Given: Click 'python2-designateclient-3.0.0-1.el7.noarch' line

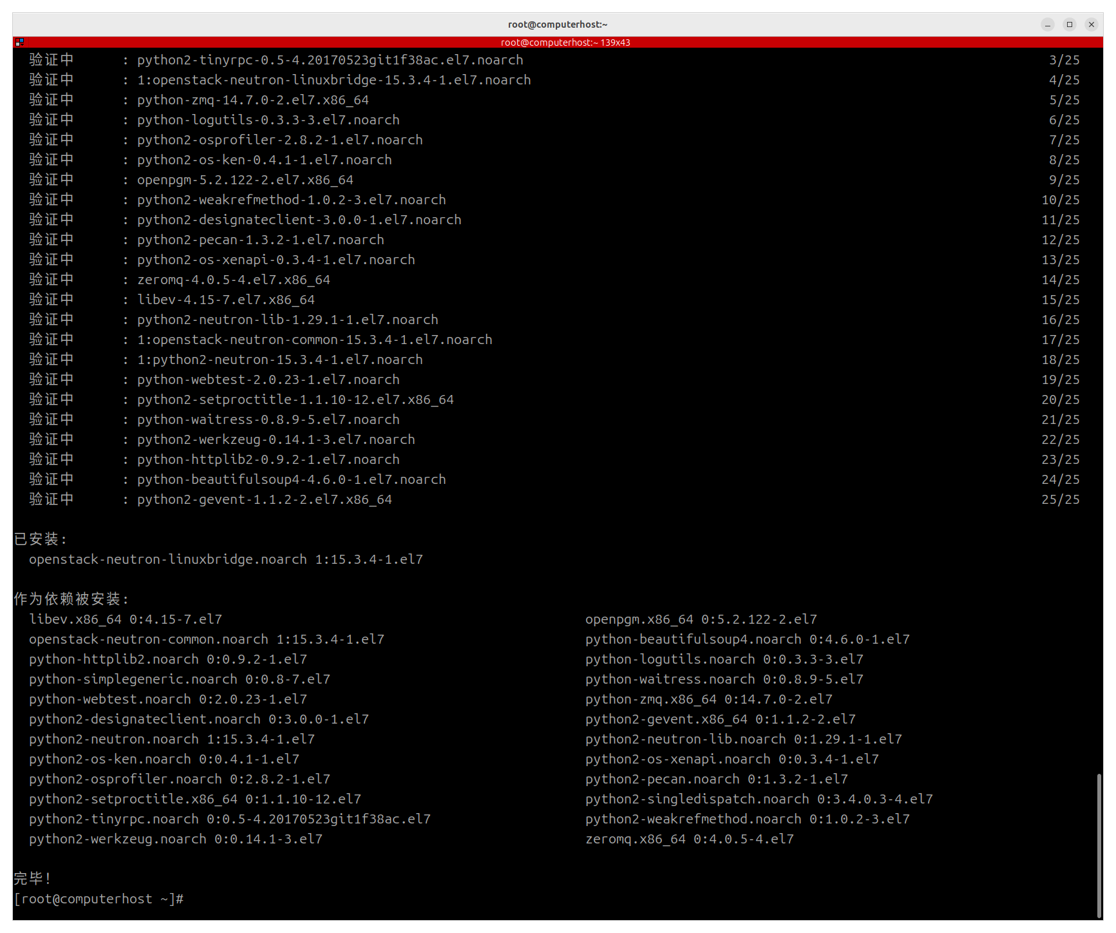Looking at the screenshot, I should [299, 220].
